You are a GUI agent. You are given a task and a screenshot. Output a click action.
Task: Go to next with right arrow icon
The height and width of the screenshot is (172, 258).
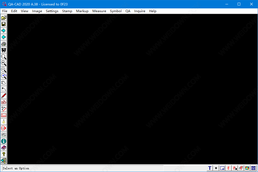(x=4, y=31)
